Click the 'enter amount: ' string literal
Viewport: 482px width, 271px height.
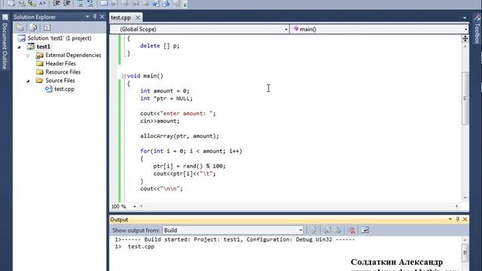pyautogui.click(x=186, y=114)
